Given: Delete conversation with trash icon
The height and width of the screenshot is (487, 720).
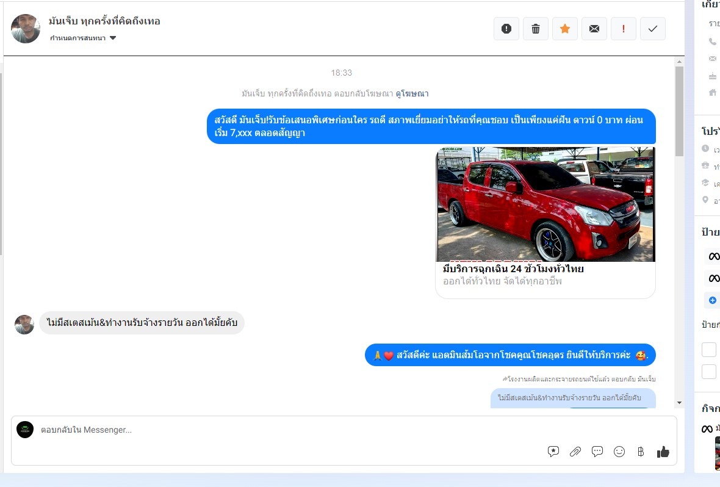Looking at the screenshot, I should click(x=535, y=29).
